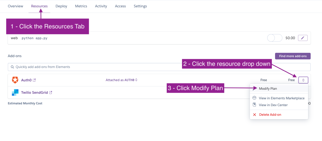Click the pencil edit dyno icon

click(303, 38)
